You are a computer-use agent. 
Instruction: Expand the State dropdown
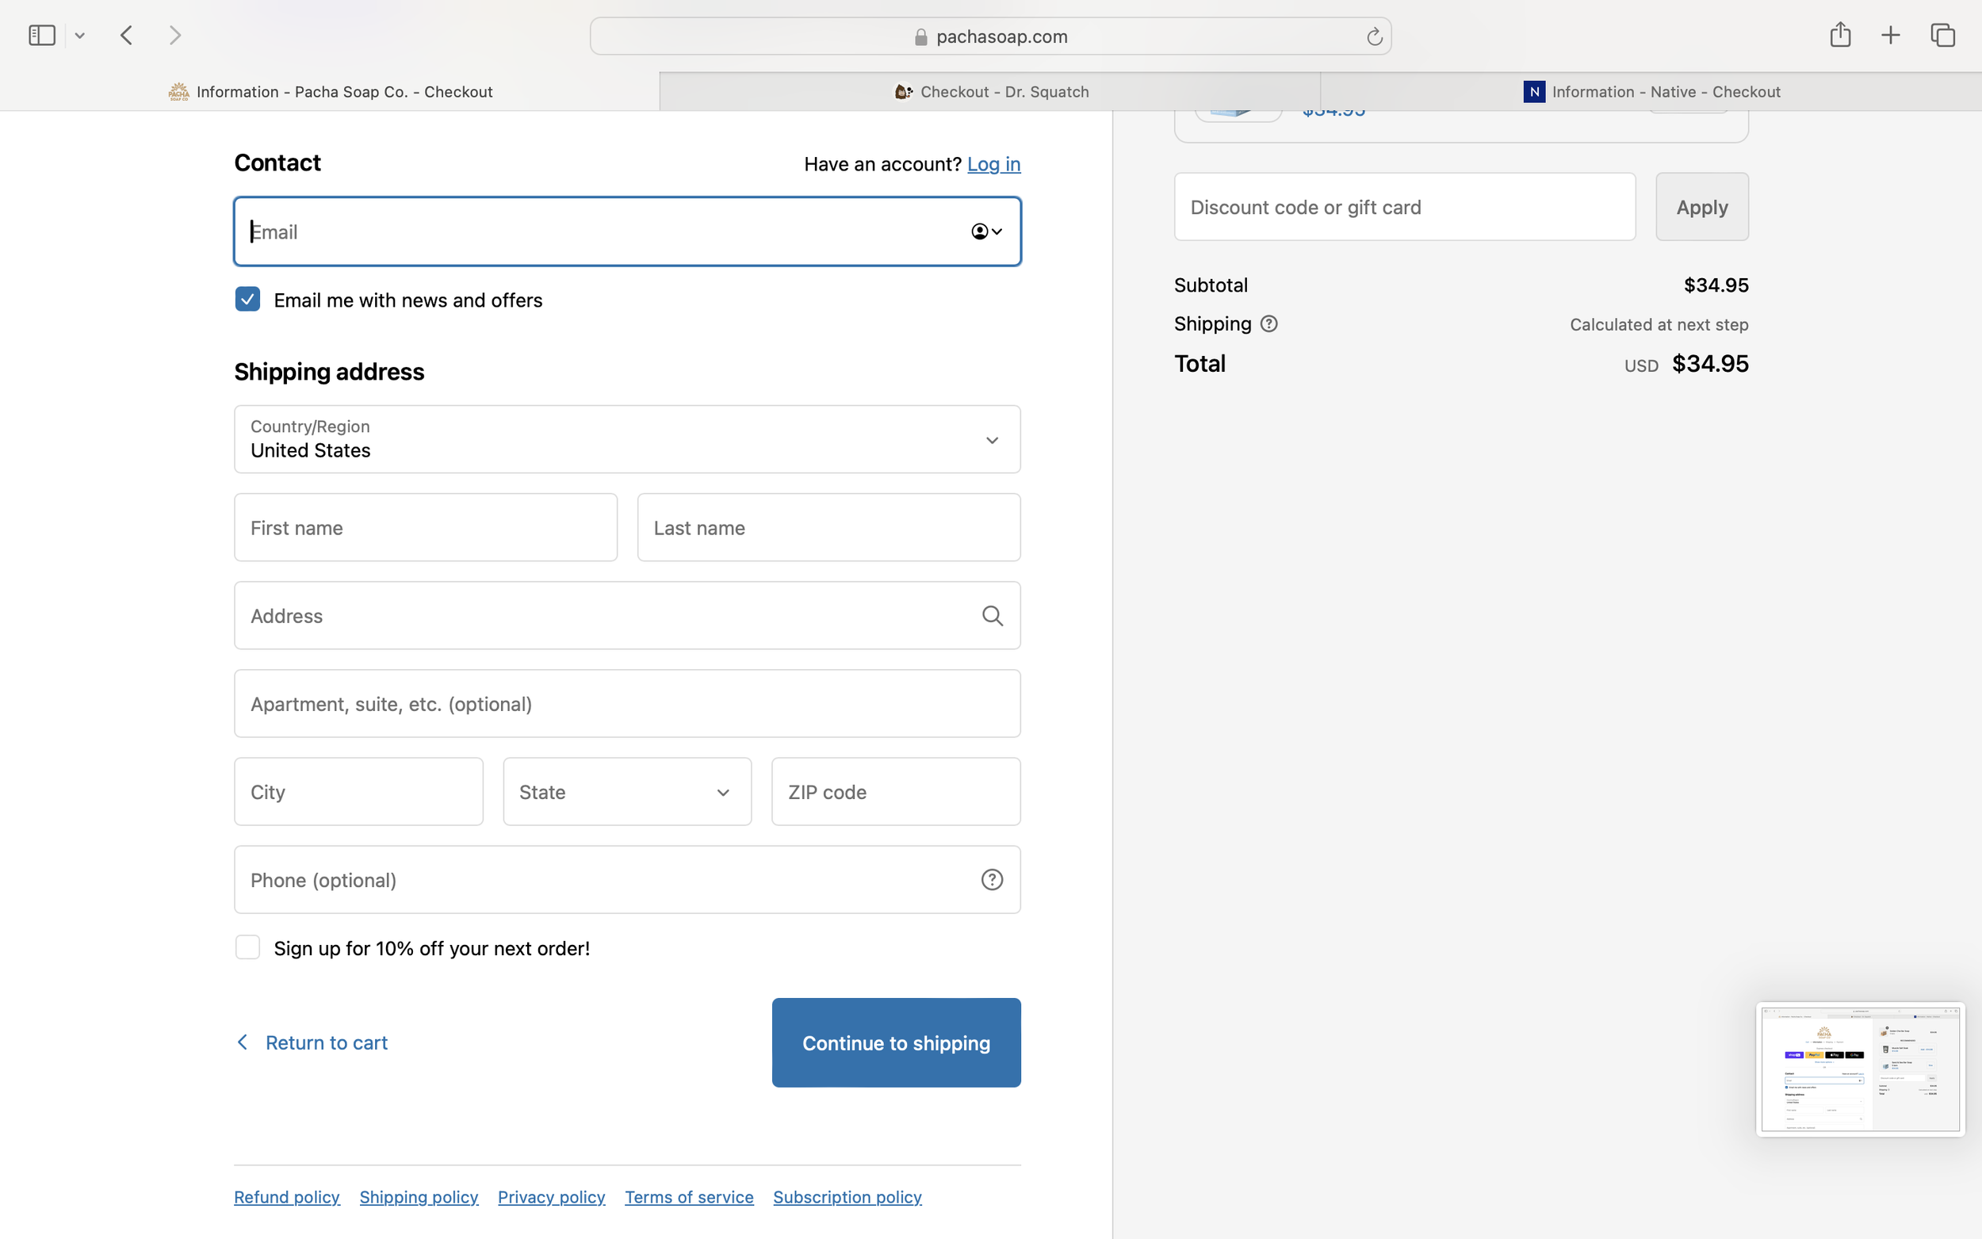pyautogui.click(x=627, y=792)
